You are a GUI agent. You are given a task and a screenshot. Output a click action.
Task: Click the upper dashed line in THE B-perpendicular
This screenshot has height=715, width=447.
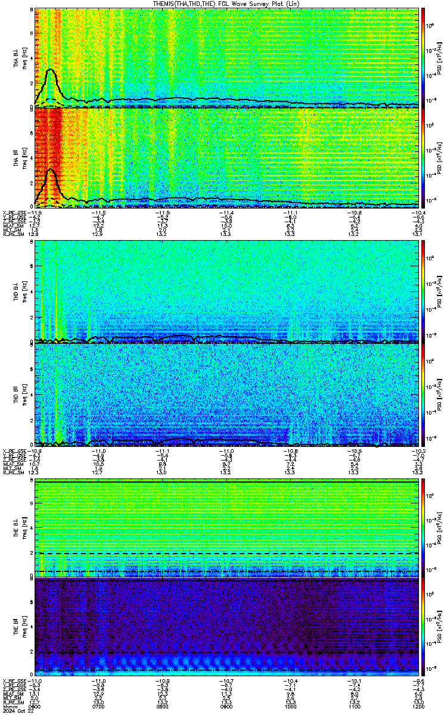[226, 554]
